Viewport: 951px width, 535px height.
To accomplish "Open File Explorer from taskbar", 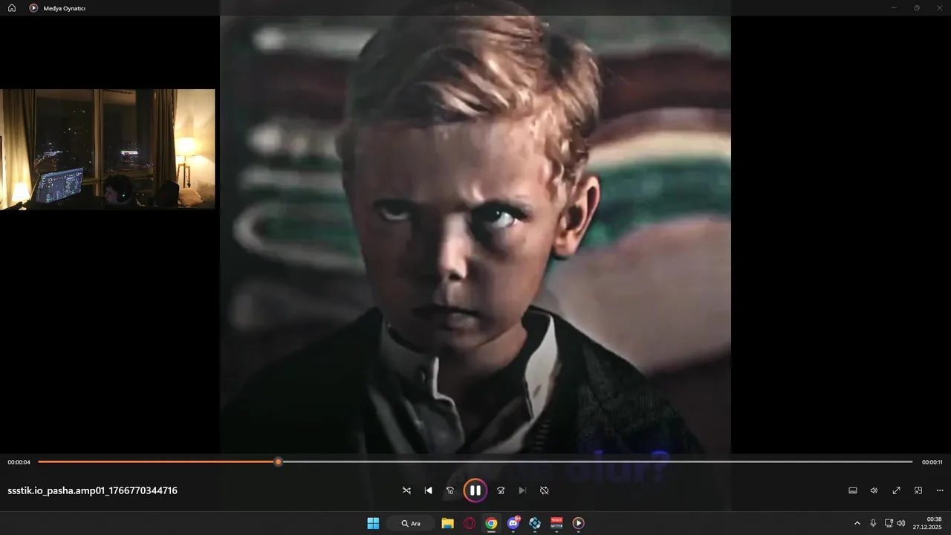I will tap(447, 523).
